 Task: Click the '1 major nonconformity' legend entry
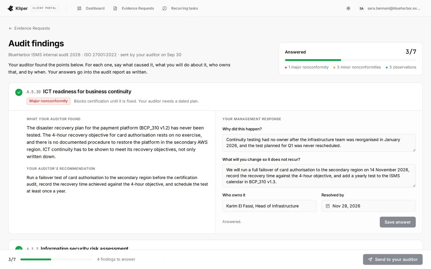point(307,67)
